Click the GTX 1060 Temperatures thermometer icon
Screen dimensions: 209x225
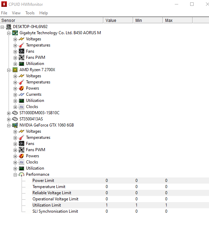point(22,137)
